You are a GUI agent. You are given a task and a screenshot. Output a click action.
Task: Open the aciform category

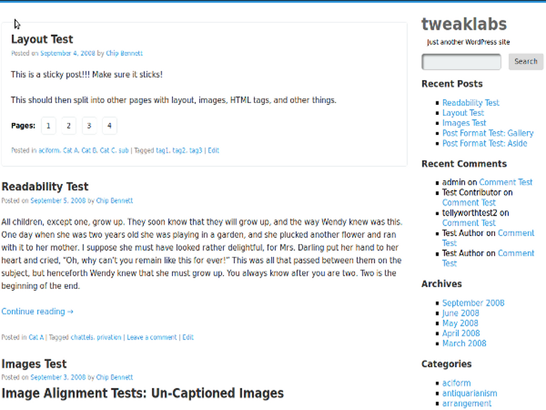(x=457, y=383)
